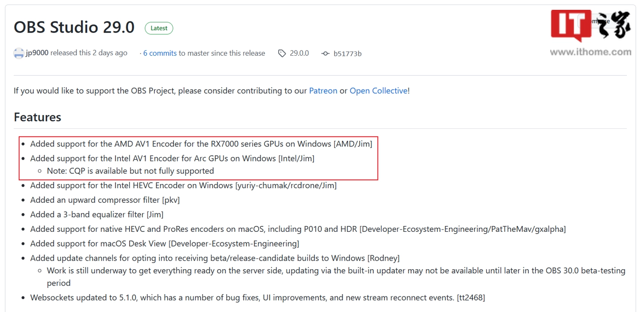Visit the Open Collective link
641x312 pixels.
[x=378, y=90]
